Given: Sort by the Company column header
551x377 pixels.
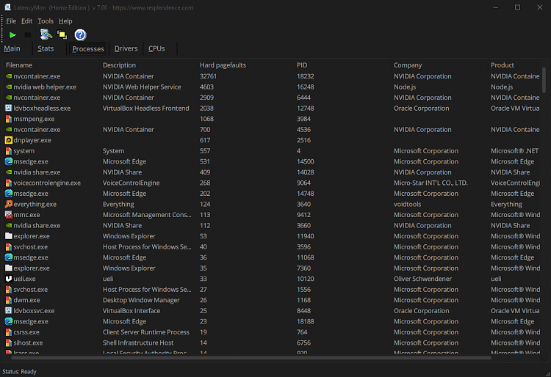Looking at the screenshot, I should [x=408, y=65].
